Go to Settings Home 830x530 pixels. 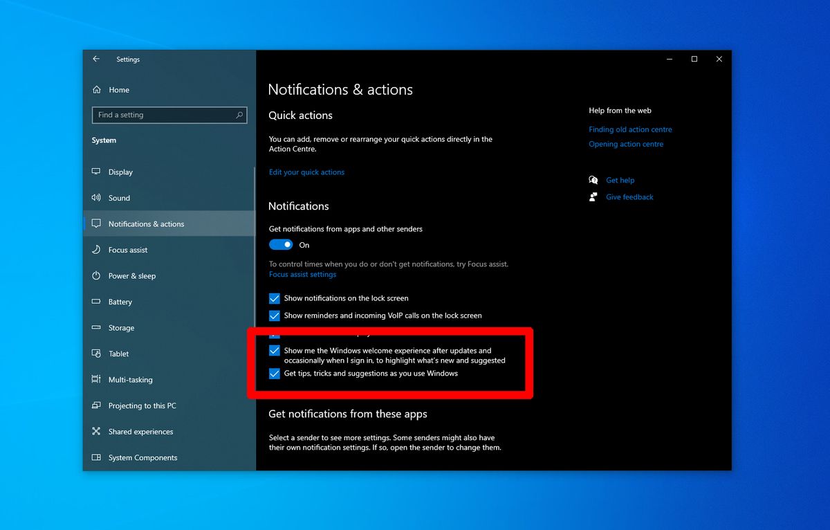click(119, 90)
